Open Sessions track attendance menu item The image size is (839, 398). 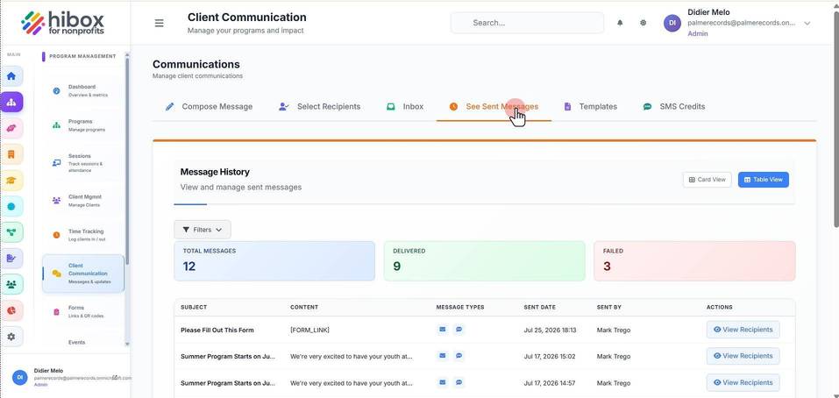click(x=83, y=163)
